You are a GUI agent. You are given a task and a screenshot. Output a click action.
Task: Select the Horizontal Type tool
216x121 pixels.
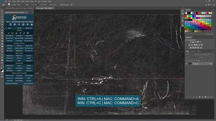(2, 52)
